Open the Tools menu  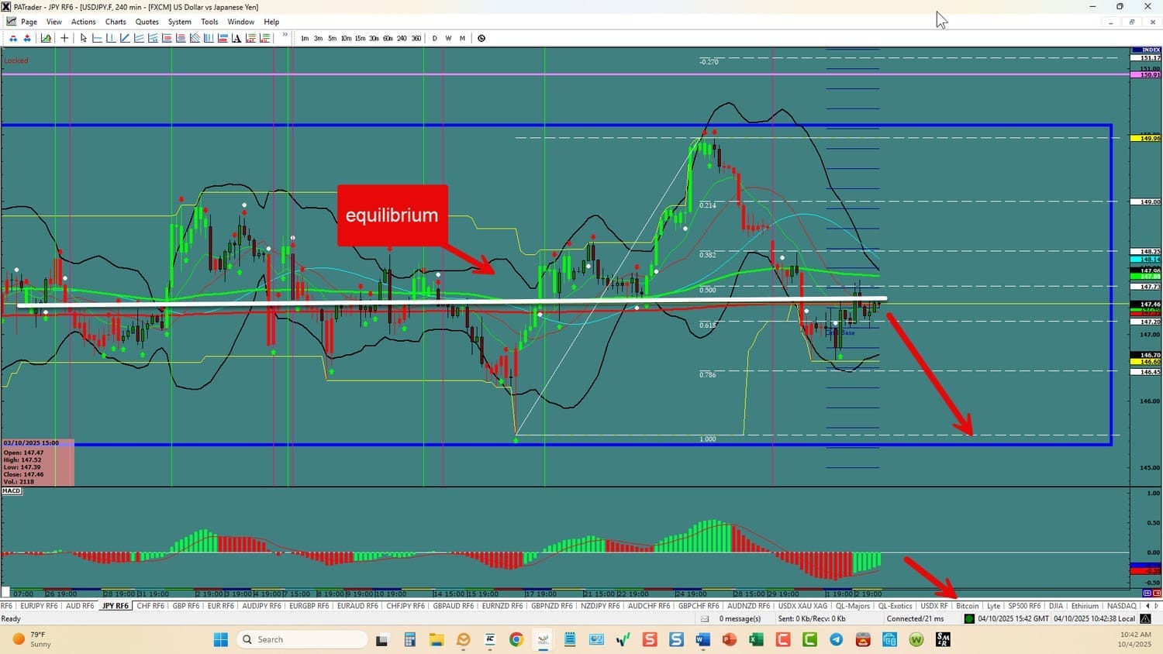point(209,22)
